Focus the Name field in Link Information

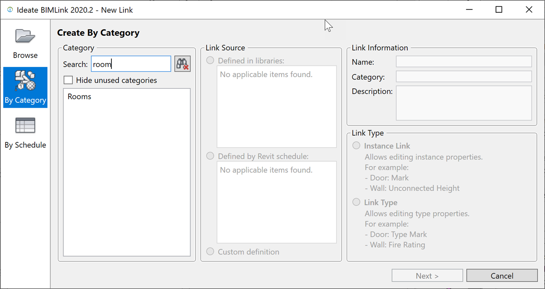point(463,62)
